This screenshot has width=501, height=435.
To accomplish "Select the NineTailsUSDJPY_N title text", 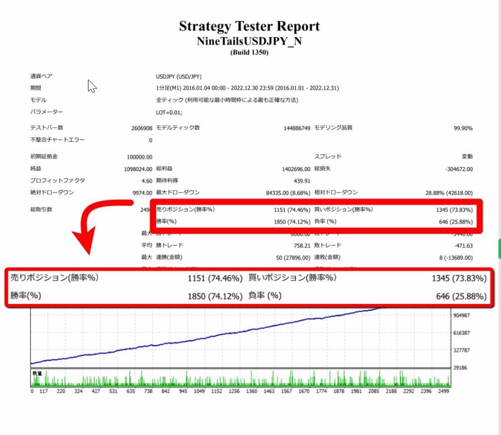I will [x=249, y=41].
